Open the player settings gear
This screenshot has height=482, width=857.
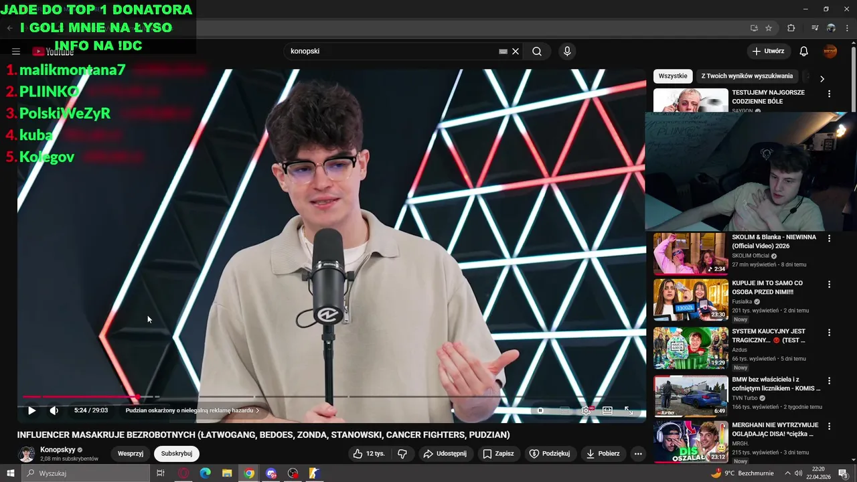[586, 410]
